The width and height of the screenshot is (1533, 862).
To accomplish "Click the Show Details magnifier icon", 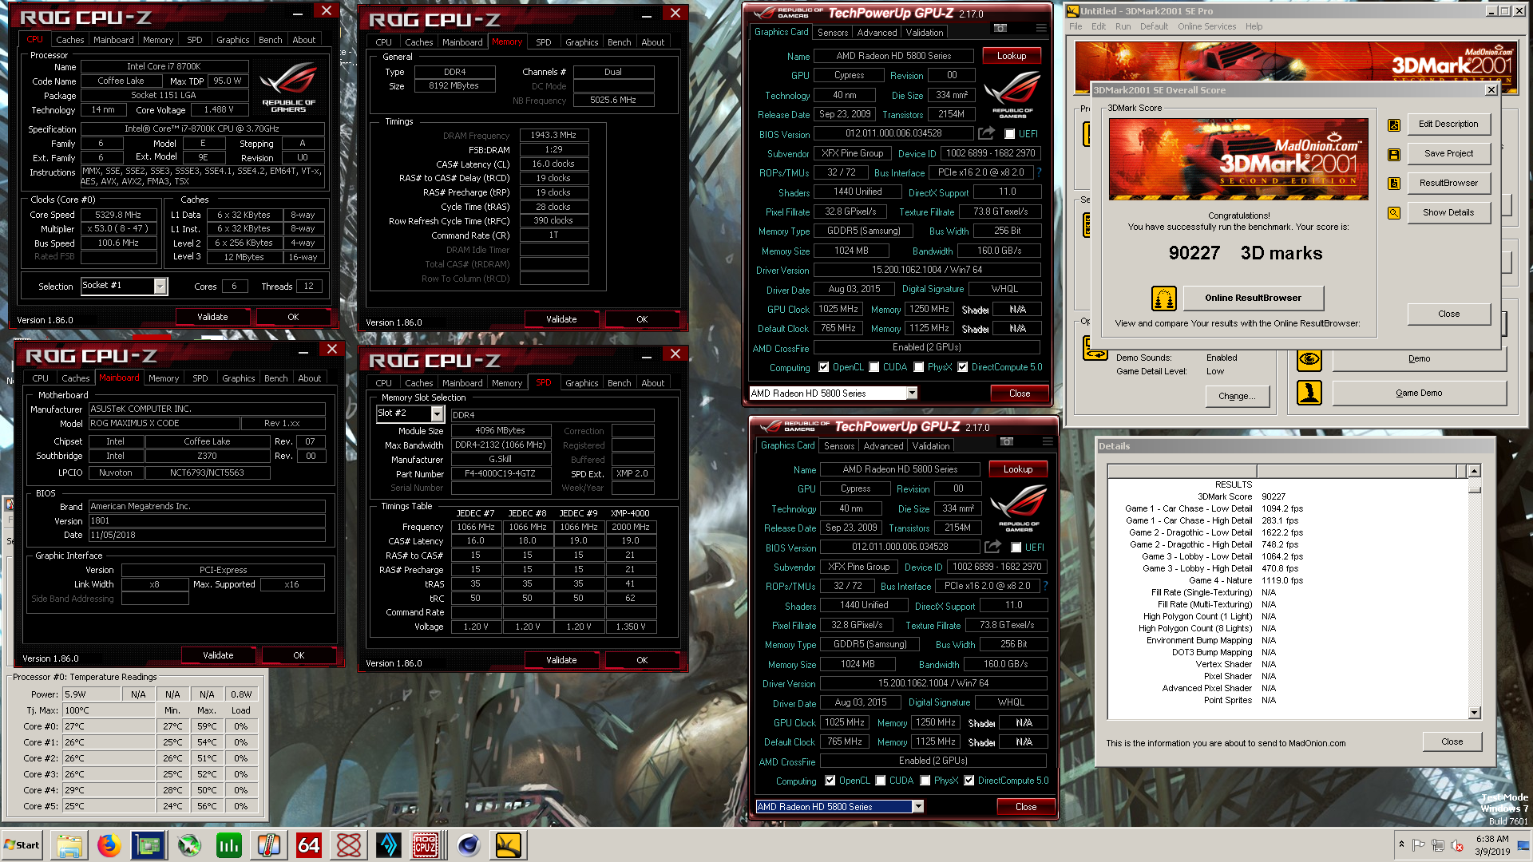I will (1394, 213).
